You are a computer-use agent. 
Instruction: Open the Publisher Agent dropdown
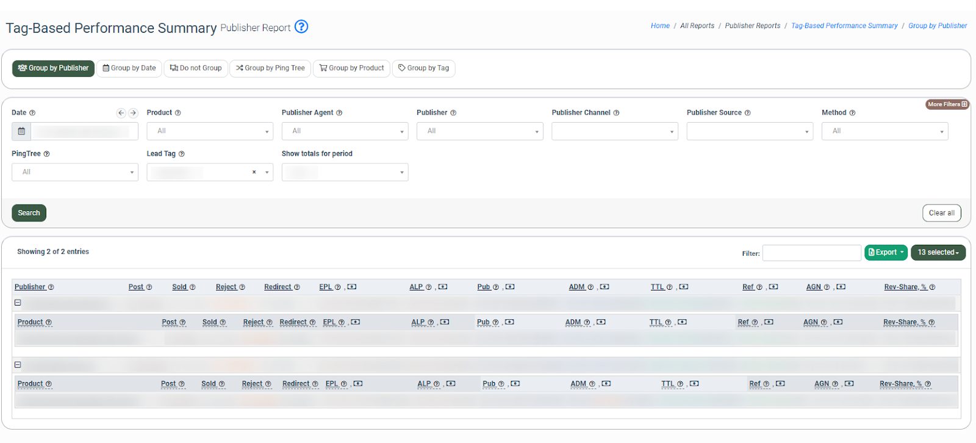[x=345, y=131]
